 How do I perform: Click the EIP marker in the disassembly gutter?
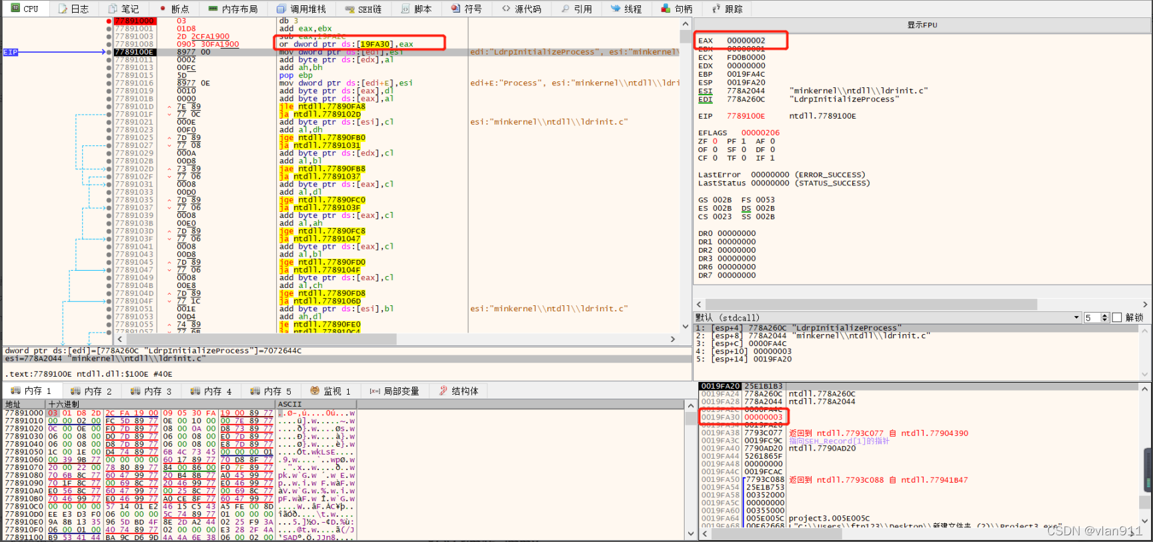(x=11, y=52)
